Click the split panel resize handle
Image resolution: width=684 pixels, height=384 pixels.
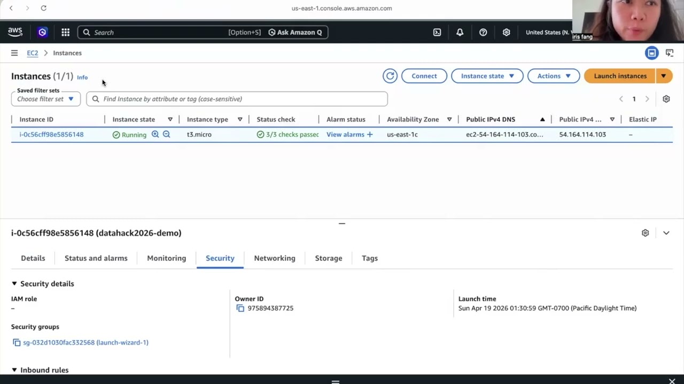[x=342, y=223]
